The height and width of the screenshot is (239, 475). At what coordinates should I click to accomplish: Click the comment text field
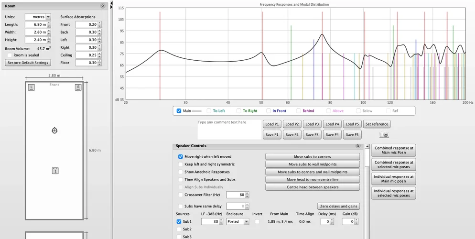click(229, 129)
